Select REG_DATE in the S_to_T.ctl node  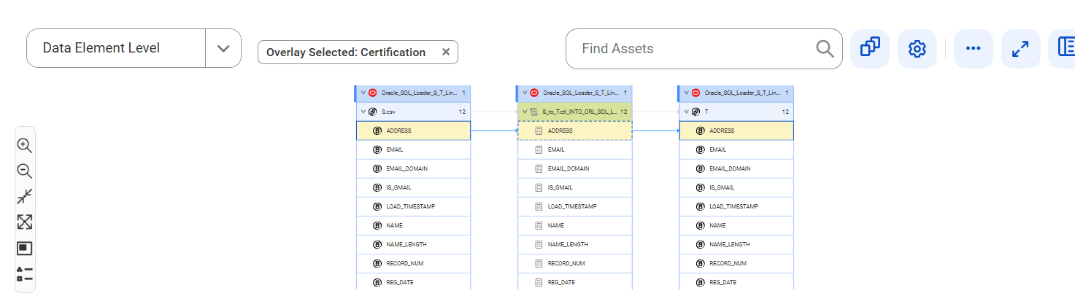[x=575, y=282]
